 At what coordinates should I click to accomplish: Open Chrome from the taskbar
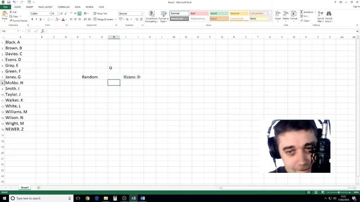click(x=88, y=198)
